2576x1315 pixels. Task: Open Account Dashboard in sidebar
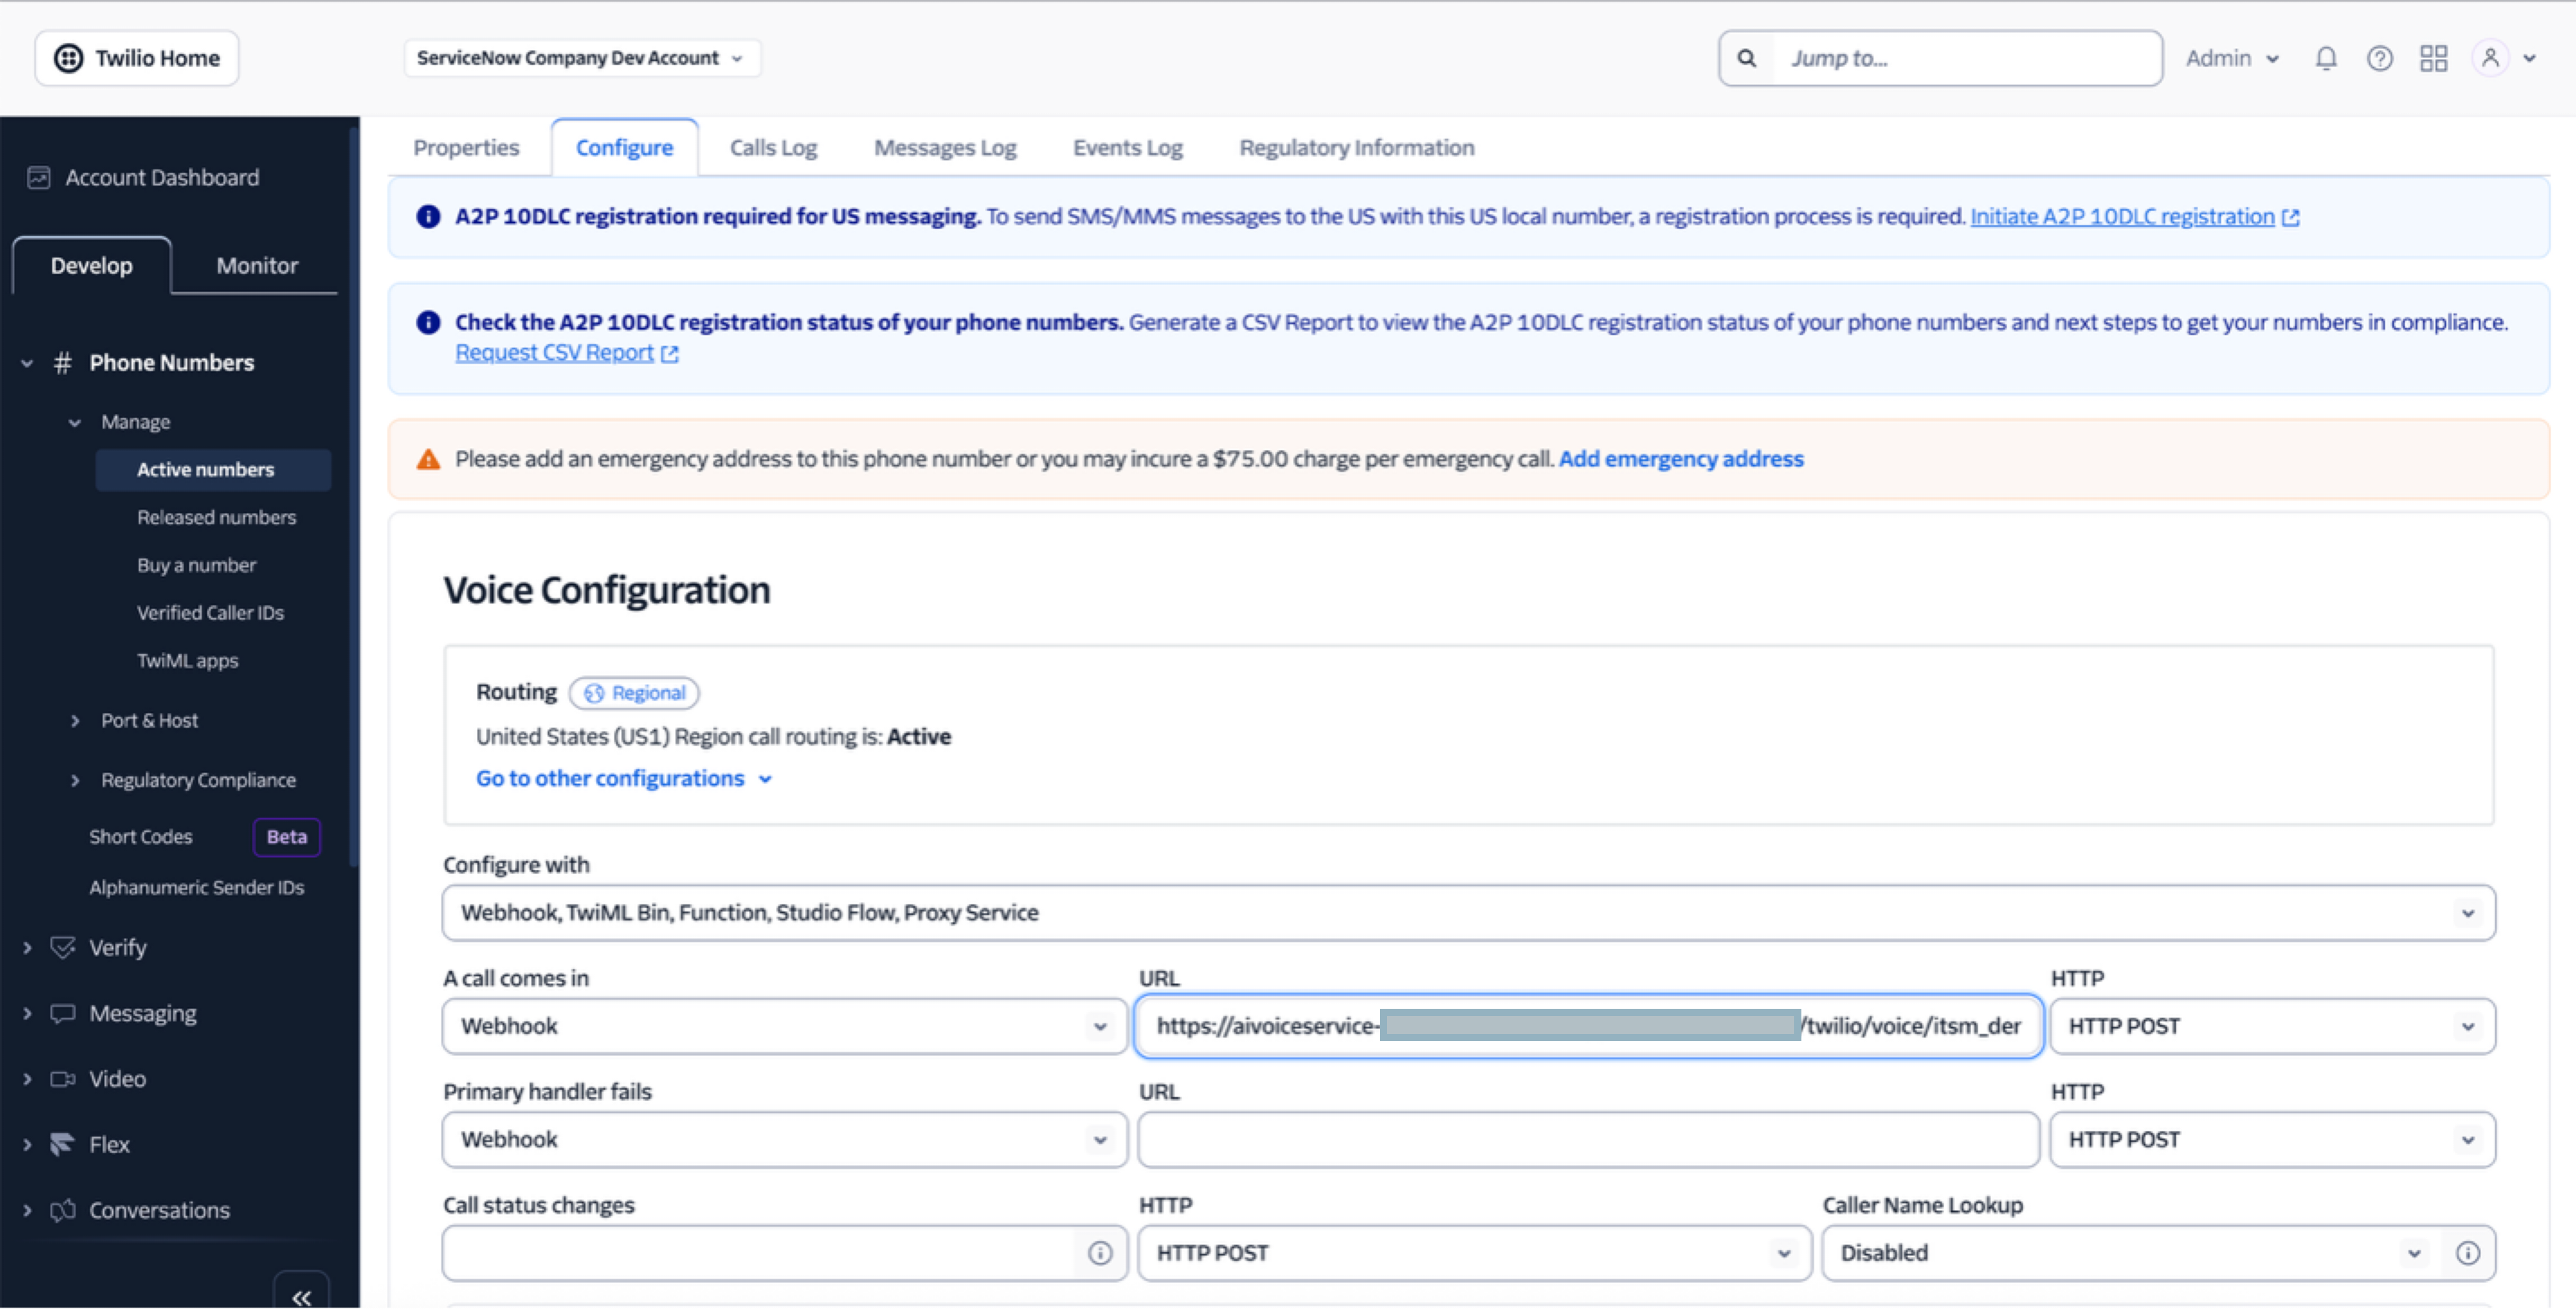pos(162,178)
